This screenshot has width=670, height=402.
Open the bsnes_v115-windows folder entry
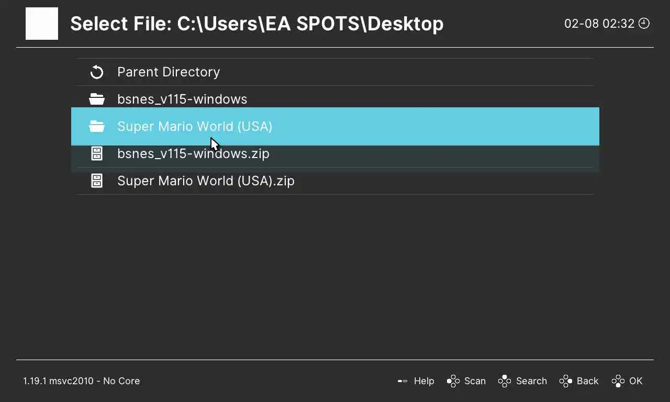pos(335,99)
